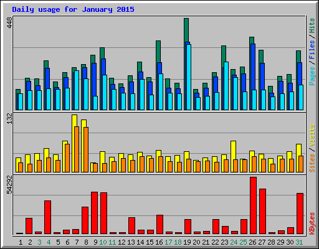The width and height of the screenshot is (319, 249).
Task: Click the red KBytes bar for day 2
Action: [29, 226]
